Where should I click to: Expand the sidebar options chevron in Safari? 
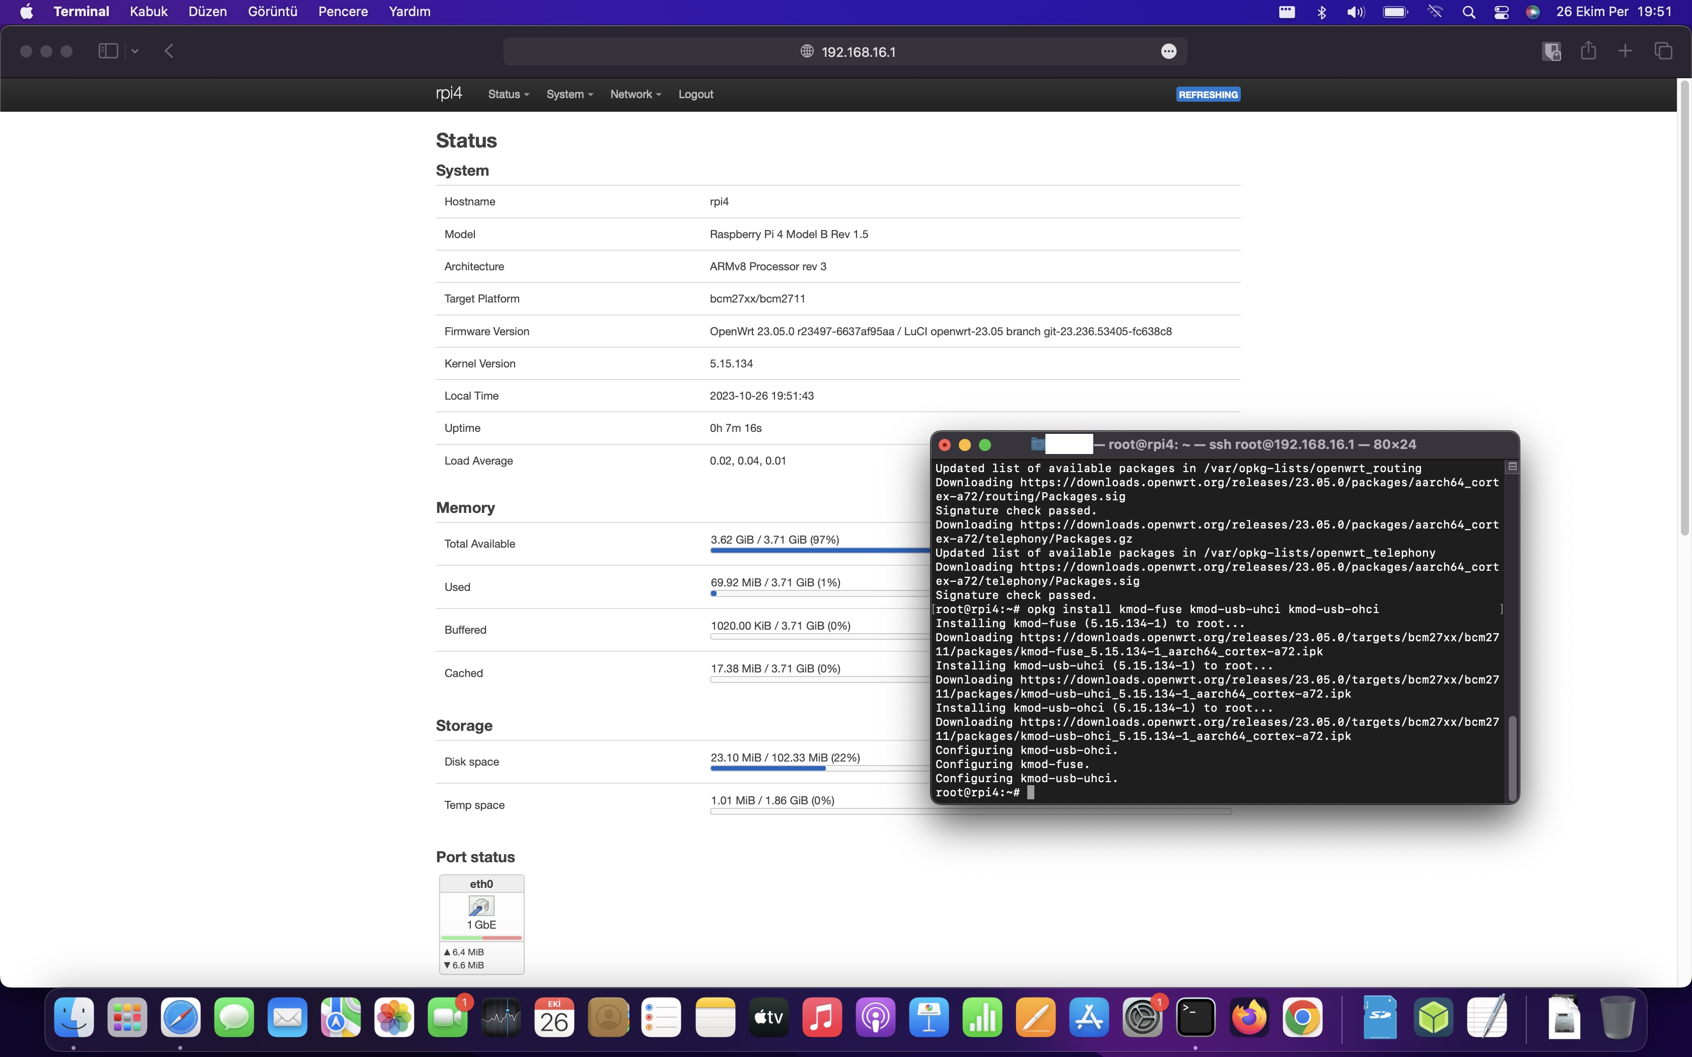click(x=135, y=51)
